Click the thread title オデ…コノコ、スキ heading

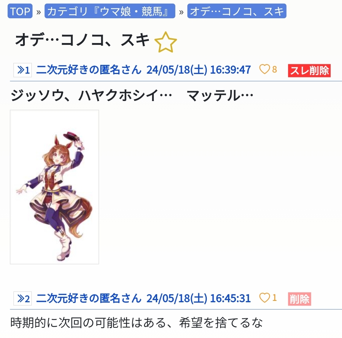click(x=82, y=40)
